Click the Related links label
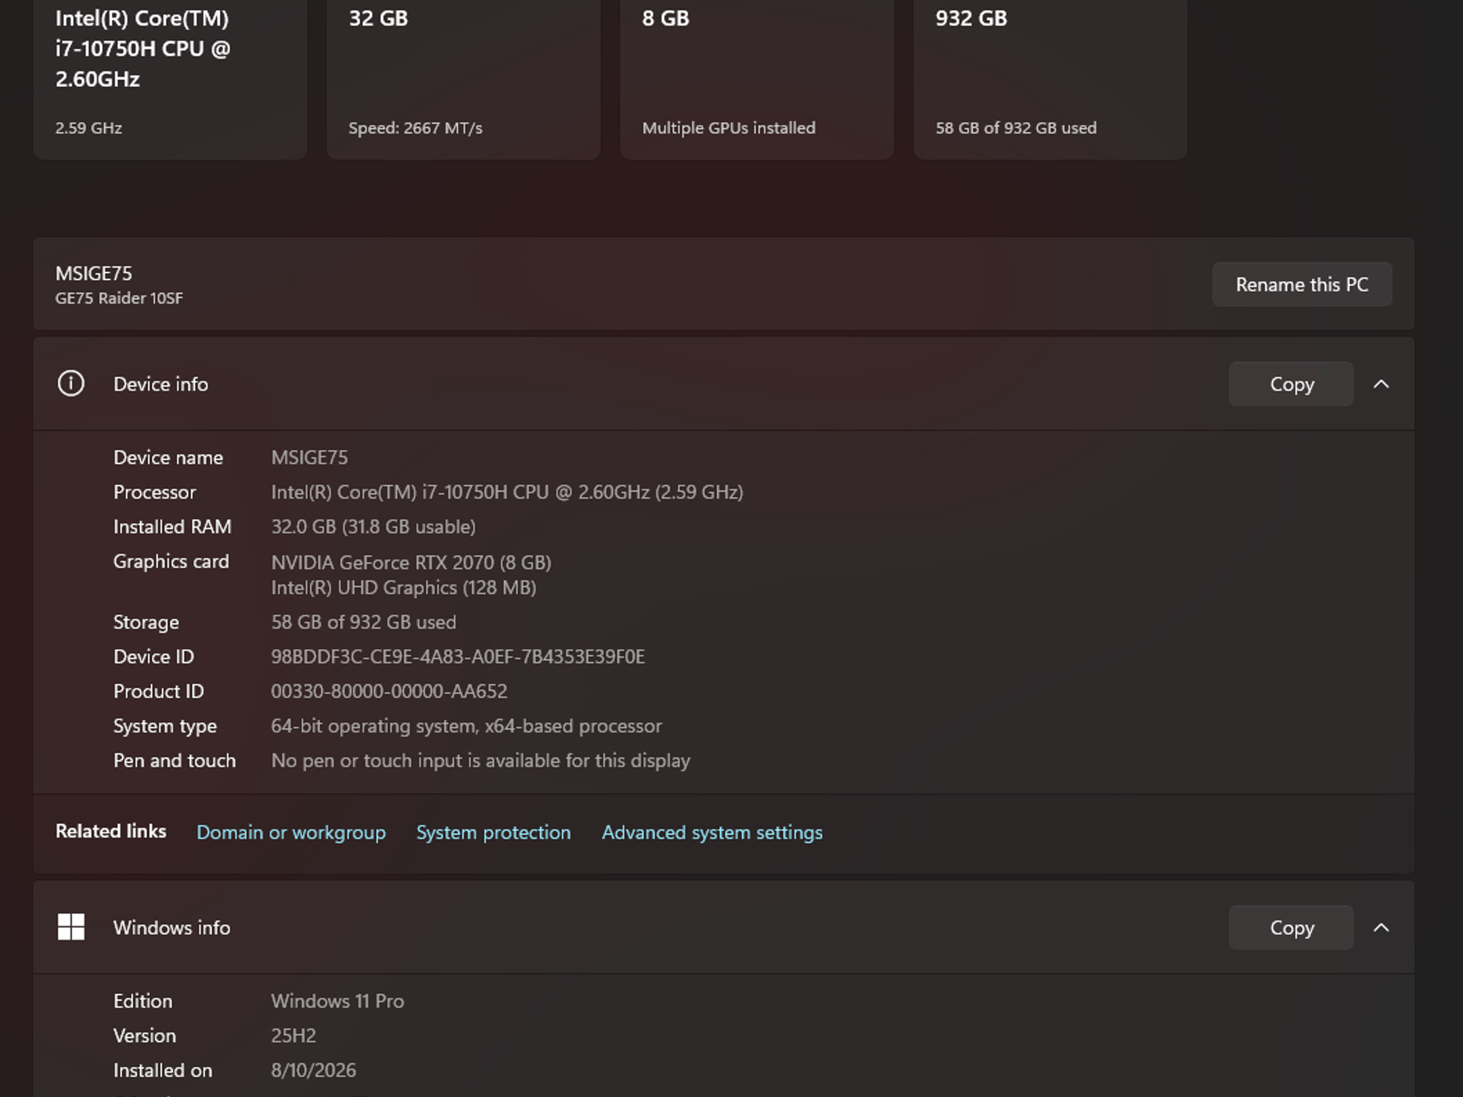This screenshot has width=1463, height=1097. 111,831
